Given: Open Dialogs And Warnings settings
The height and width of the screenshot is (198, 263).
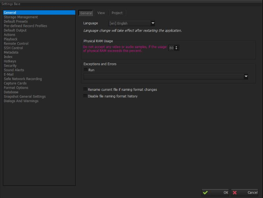Looking at the screenshot, I should coord(21,101).
